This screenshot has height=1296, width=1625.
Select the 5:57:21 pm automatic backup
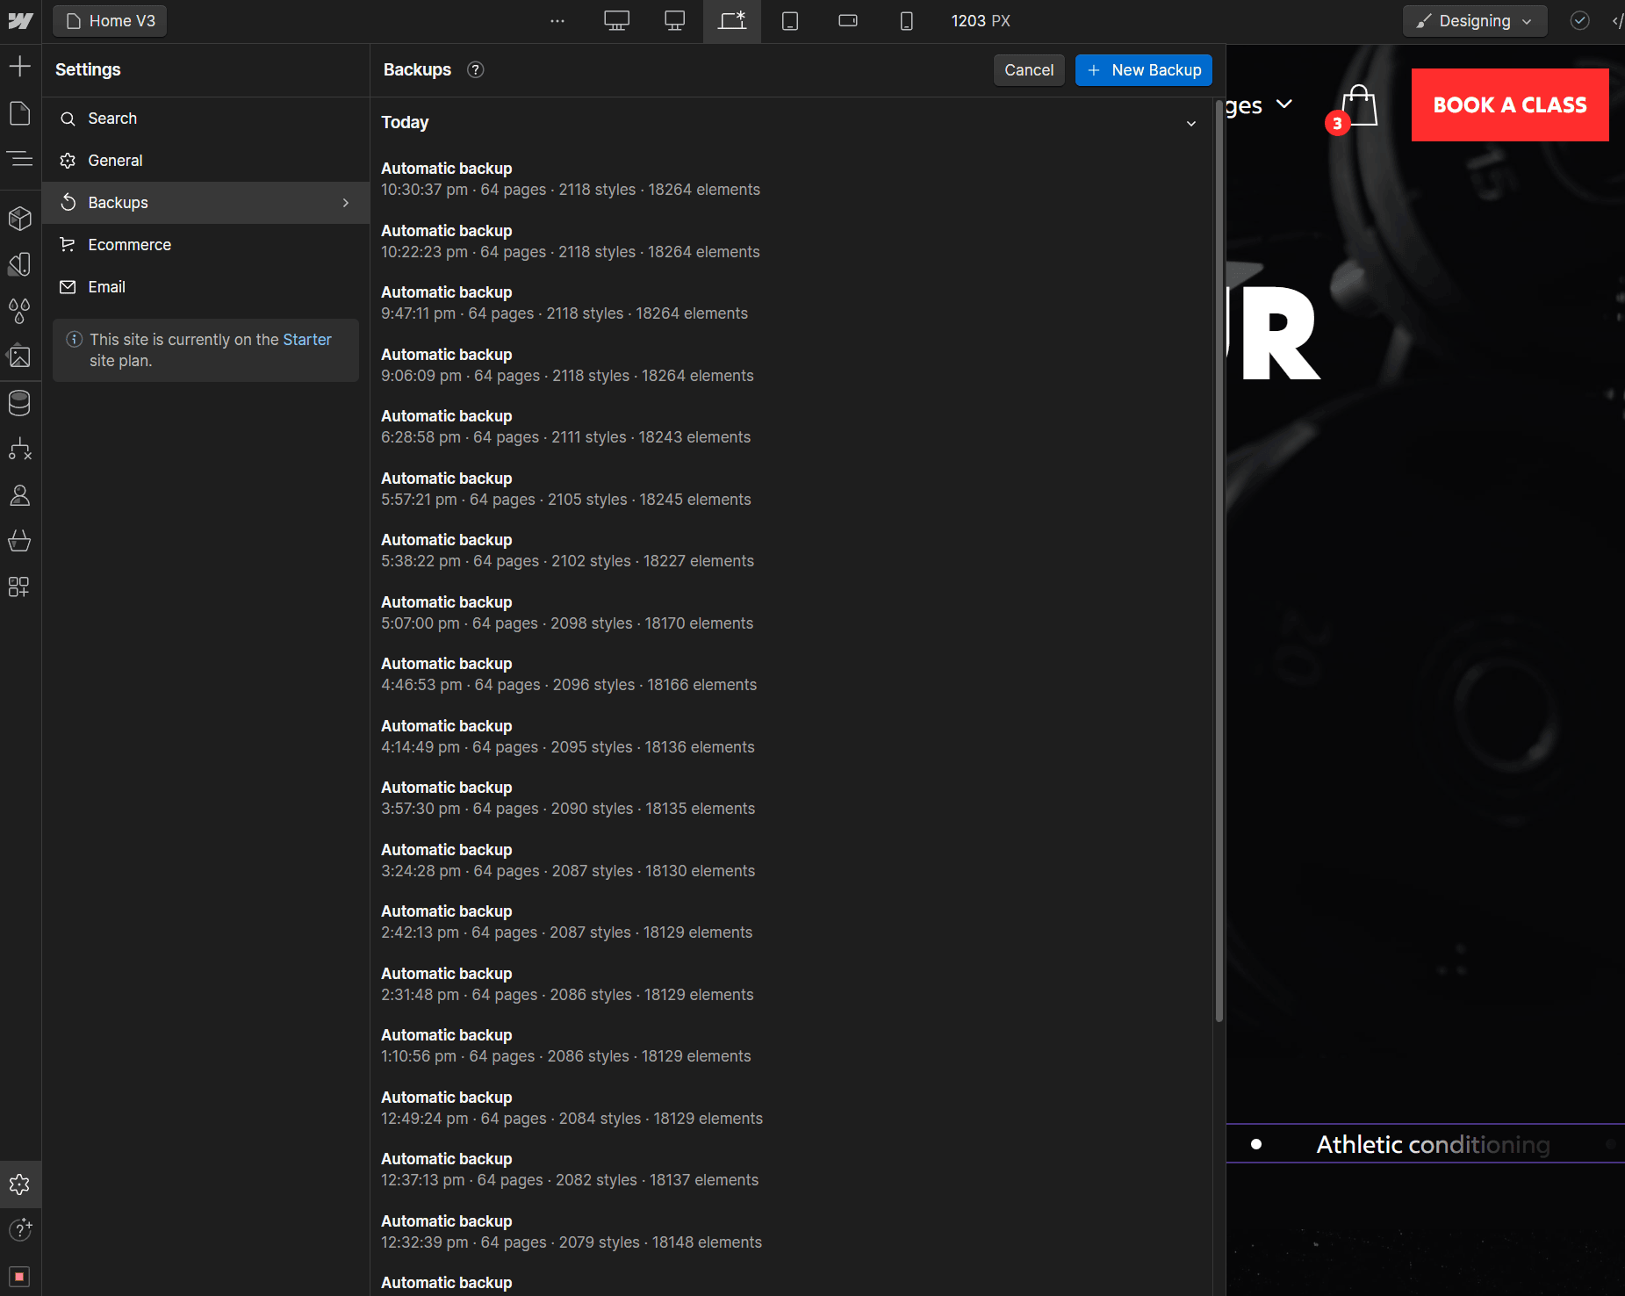coord(792,489)
